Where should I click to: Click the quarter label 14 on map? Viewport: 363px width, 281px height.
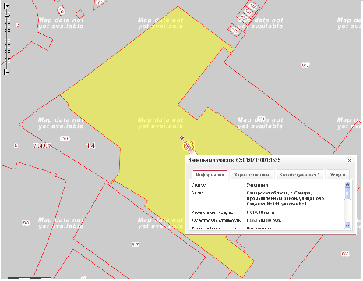pos(90,146)
